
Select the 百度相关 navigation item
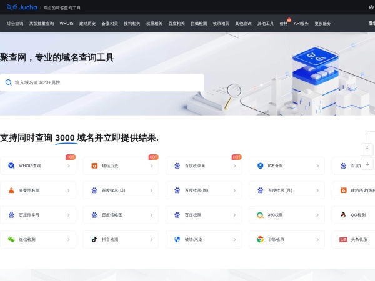pyautogui.click(x=176, y=23)
